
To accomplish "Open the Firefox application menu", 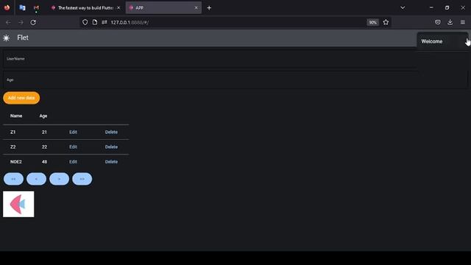I will [463, 22].
